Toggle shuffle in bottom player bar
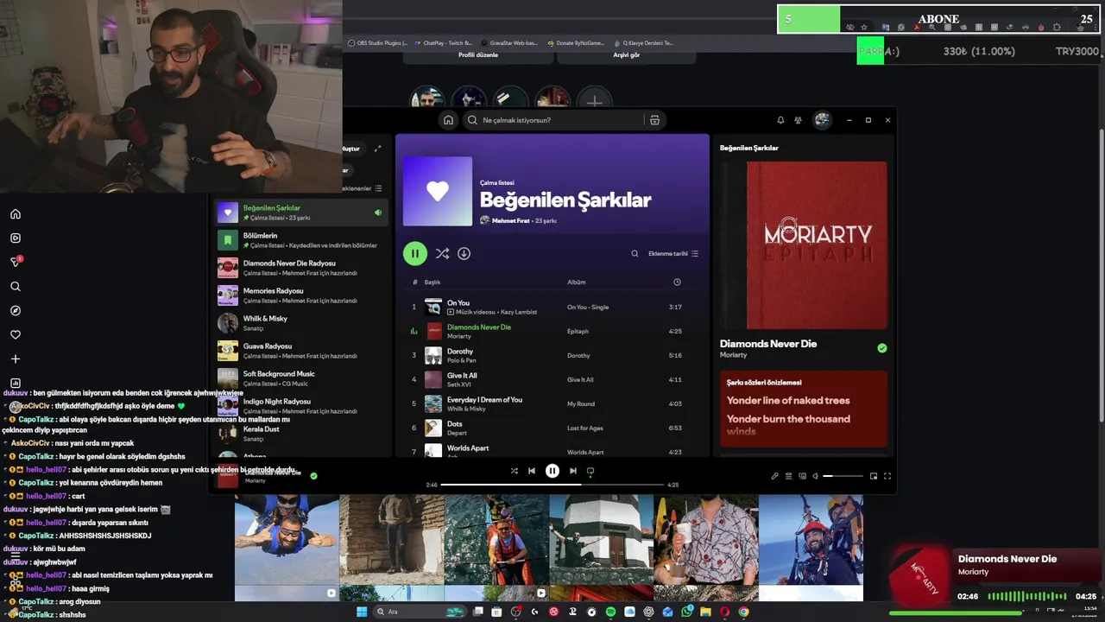 (x=514, y=471)
